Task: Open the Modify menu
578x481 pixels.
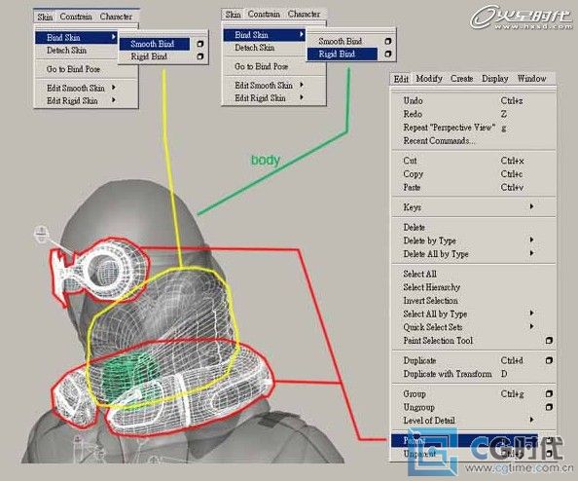Action: click(x=429, y=79)
